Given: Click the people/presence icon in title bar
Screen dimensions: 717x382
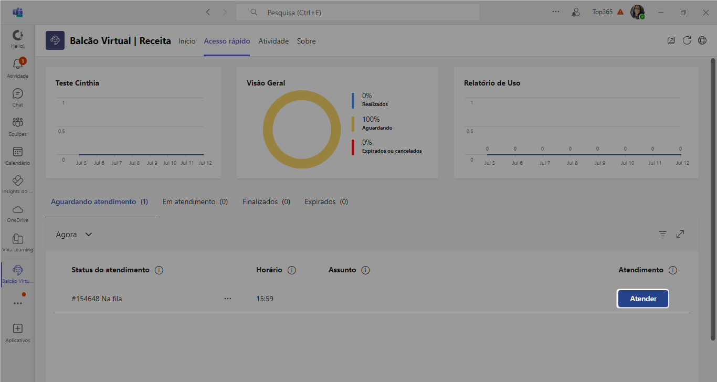Looking at the screenshot, I should 576,12.
